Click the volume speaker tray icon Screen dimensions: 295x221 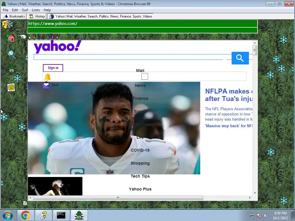[266, 216]
